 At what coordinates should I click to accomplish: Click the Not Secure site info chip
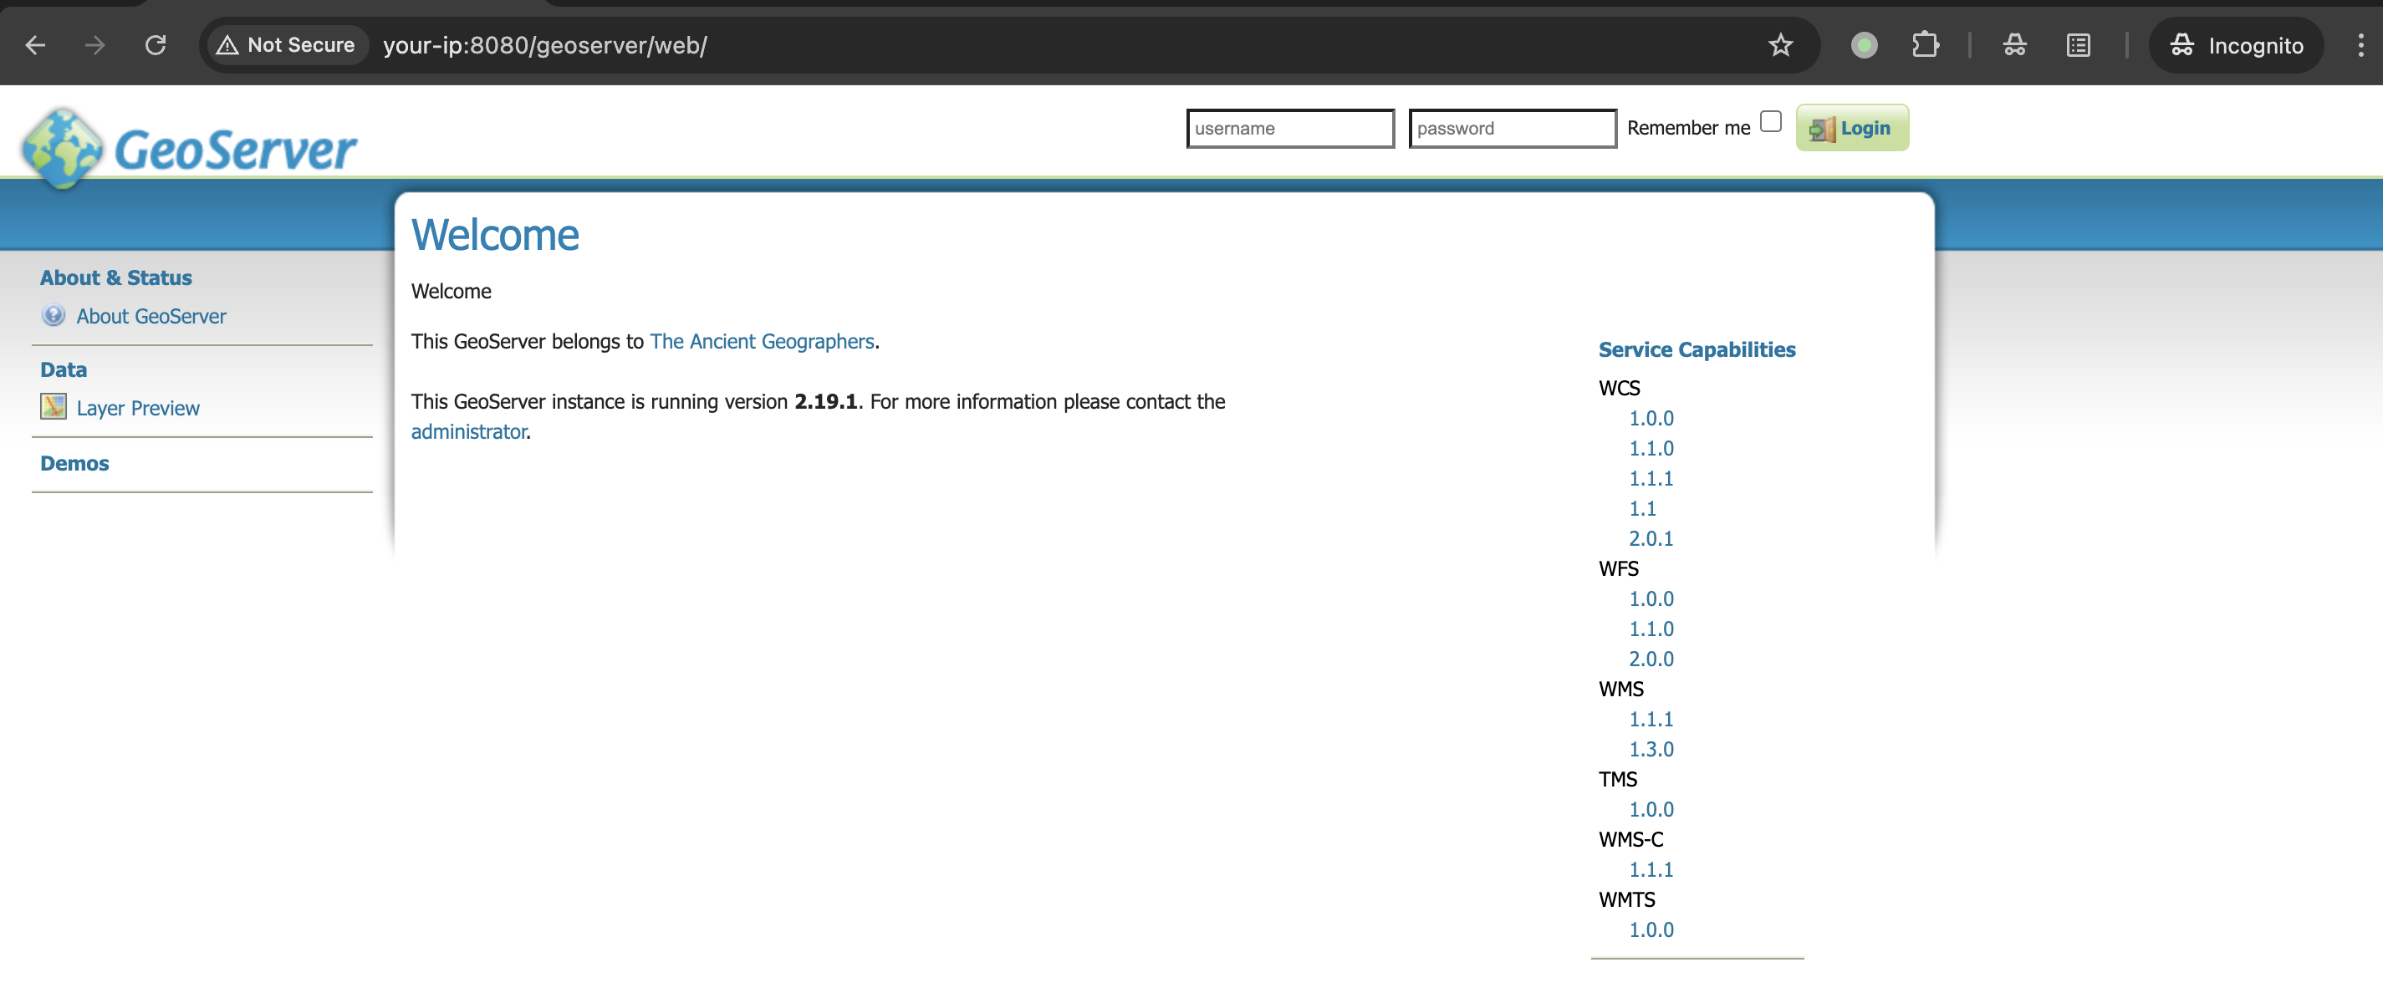tap(286, 45)
